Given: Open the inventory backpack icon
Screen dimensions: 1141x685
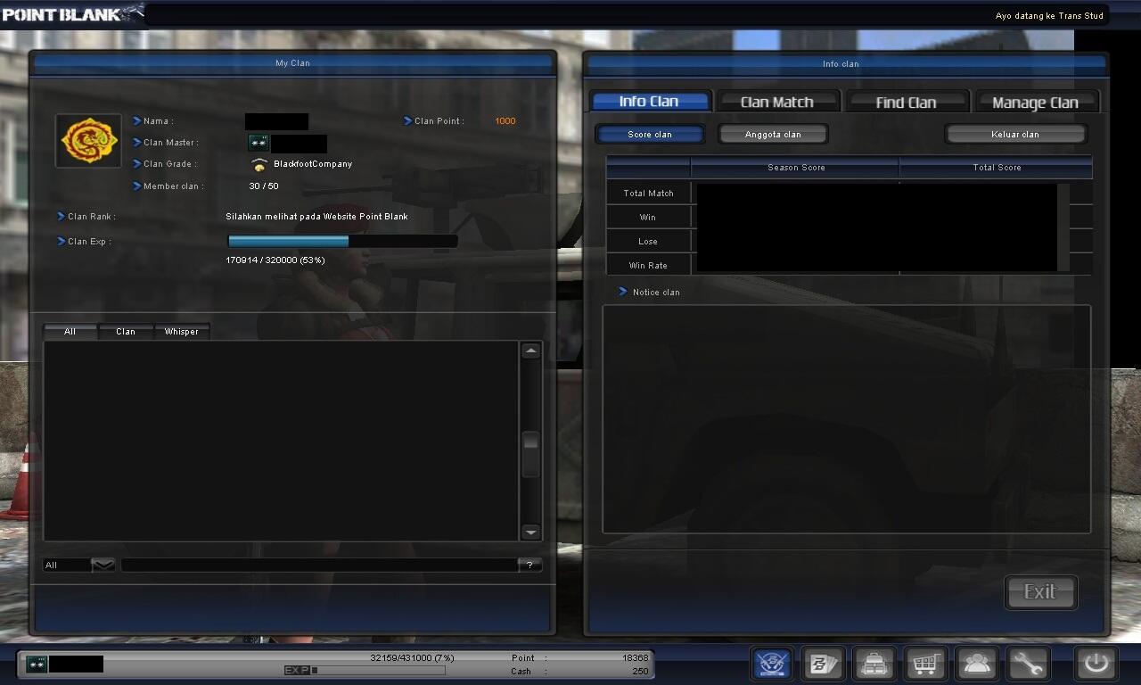Looking at the screenshot, I should pos(874,664).
